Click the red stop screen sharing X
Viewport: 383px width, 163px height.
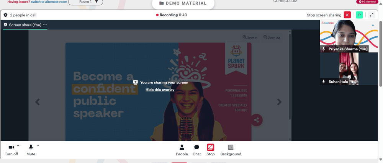click(347, 15)
